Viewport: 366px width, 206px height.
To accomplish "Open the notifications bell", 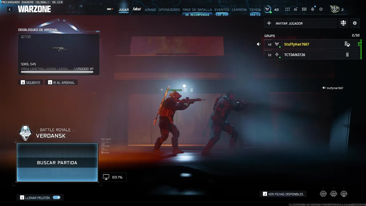I will point(313,9).
